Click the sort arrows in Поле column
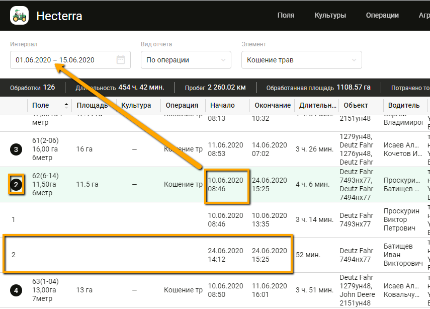The image size is (430, 309). 66,106
